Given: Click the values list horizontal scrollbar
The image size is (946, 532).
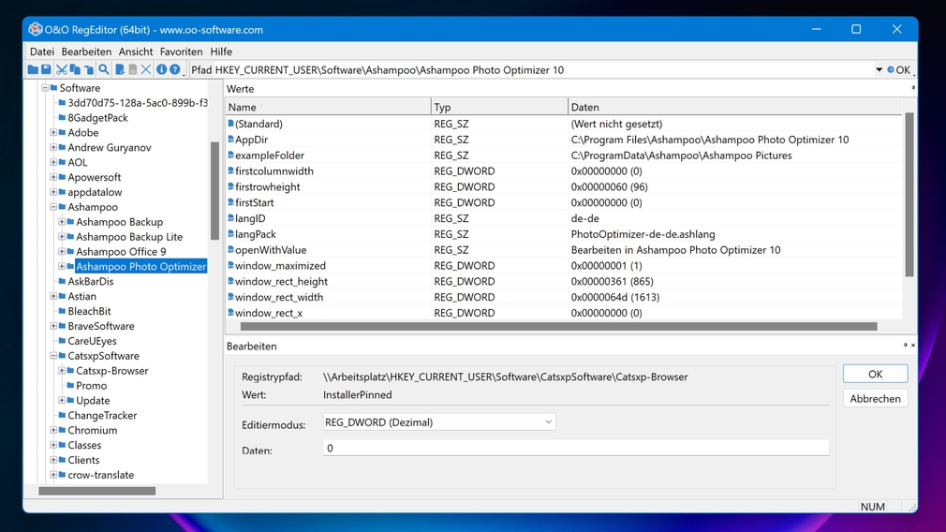Looking at the screenshot, I should coord(558,326).
